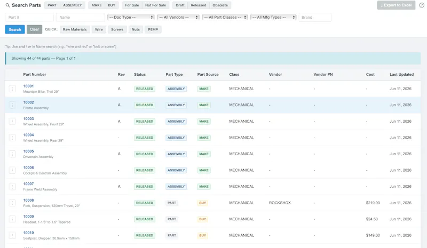Open part 10001 Mountain Bike link
This screenshot has width=427, height=248.
(x=28, y=86)
